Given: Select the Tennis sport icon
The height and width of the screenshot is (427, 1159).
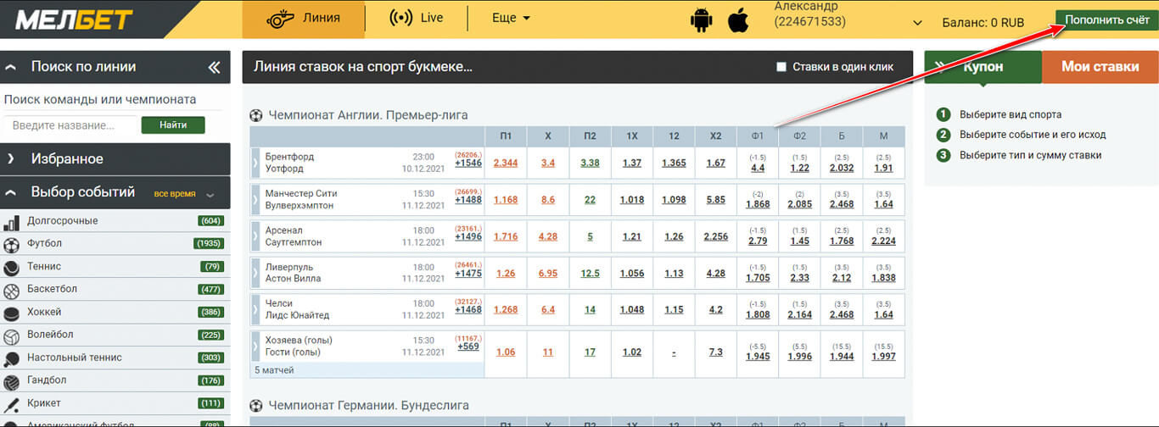Looking at the screenshot, I should tap(12, 268).
